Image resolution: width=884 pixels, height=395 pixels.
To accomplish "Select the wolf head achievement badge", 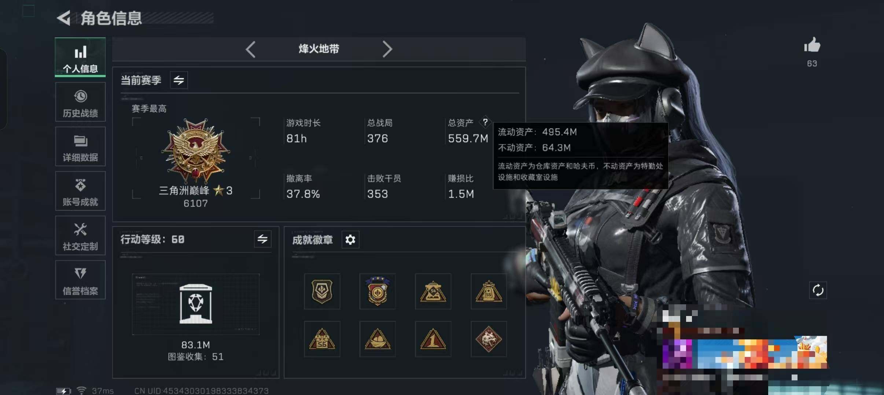I will tap(489, 339).
